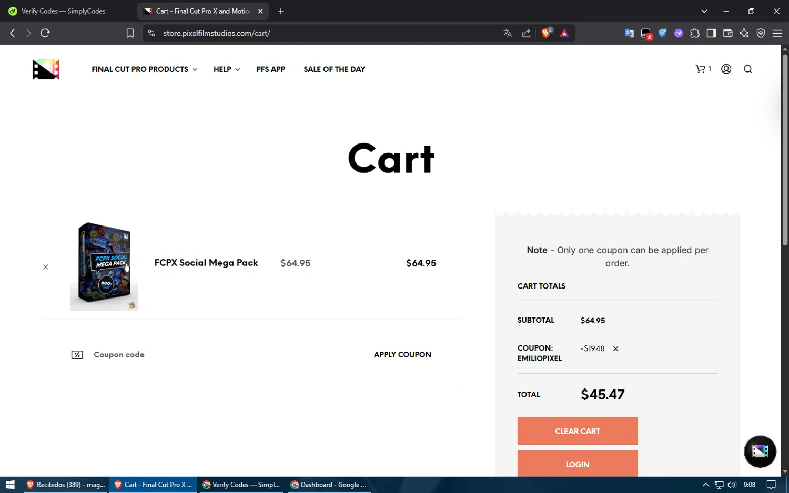
Task: Open the extensions puzzle menu
Action: tap(695, 33)
